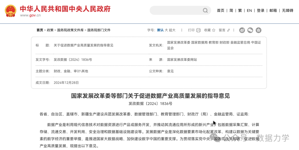Click the 收藏 favorite button

207,30
